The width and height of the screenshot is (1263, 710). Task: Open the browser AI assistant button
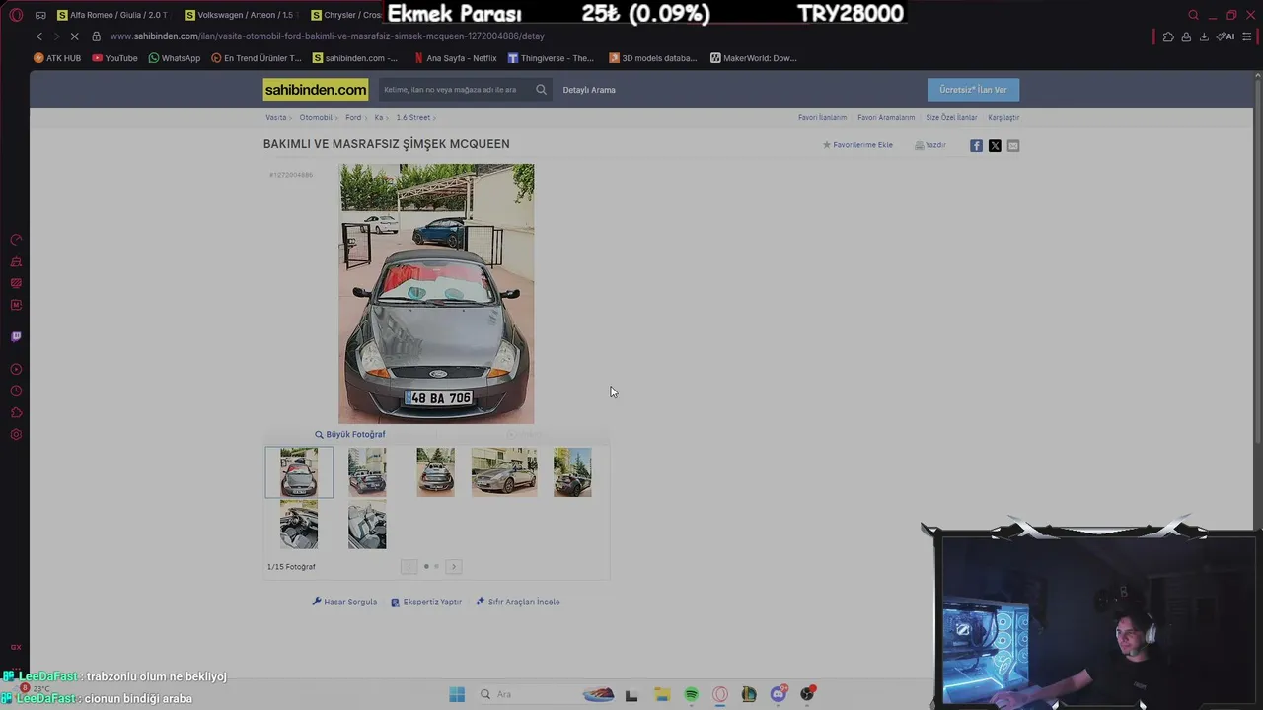click(x=1226, y=36)
